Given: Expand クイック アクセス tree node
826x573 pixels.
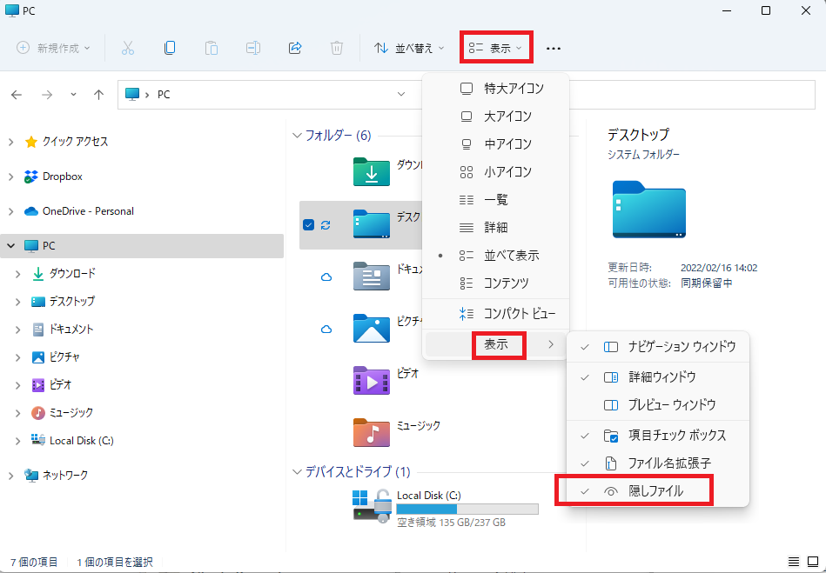Looking at the screenshot, I should (11, 142).
